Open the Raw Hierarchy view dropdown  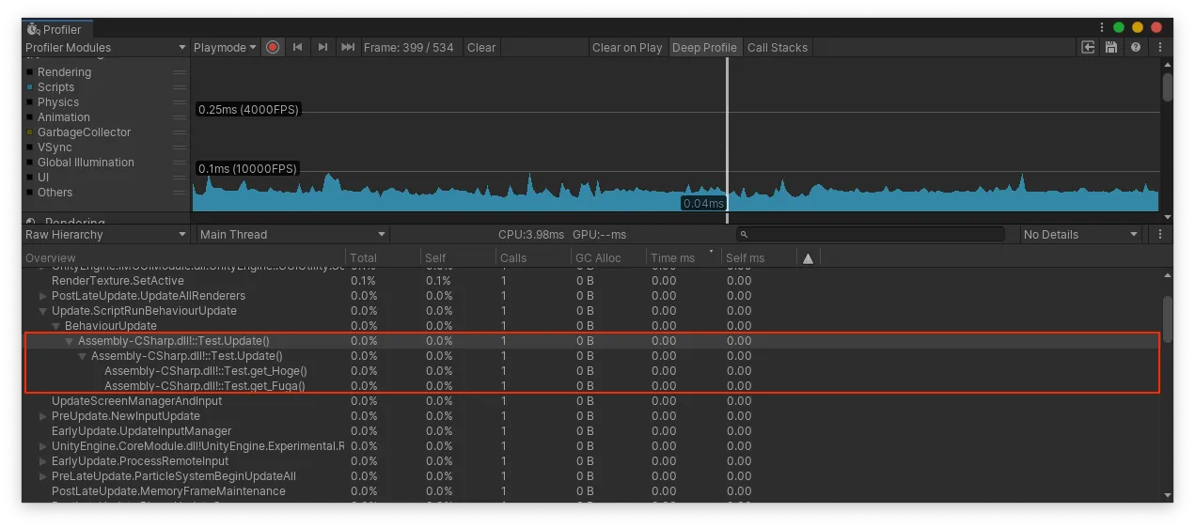click(x=105, y=235)
